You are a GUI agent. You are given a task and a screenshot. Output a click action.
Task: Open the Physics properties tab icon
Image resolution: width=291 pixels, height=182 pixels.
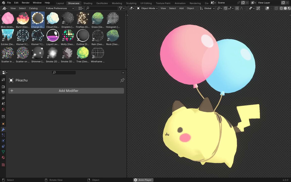pos(3,141)
